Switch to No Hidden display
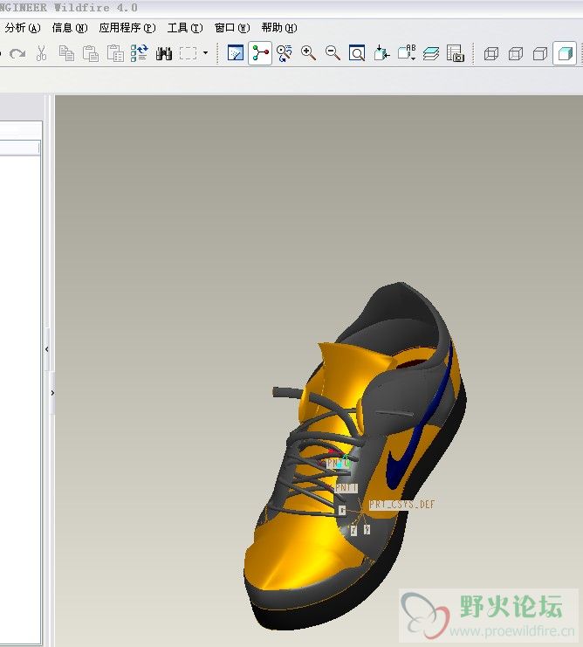Viewport: 583px width, 647px height. (x=539, y=53)
